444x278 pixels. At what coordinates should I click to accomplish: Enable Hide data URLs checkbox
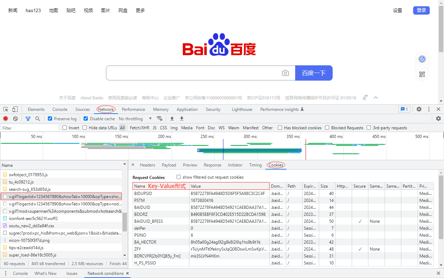click(x=85, y=128)
